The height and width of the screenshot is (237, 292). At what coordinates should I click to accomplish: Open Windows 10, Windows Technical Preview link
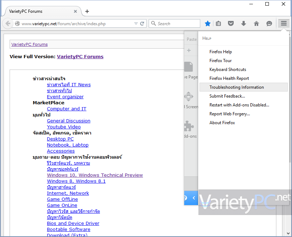pyautogui.click(x=95, y=175)
